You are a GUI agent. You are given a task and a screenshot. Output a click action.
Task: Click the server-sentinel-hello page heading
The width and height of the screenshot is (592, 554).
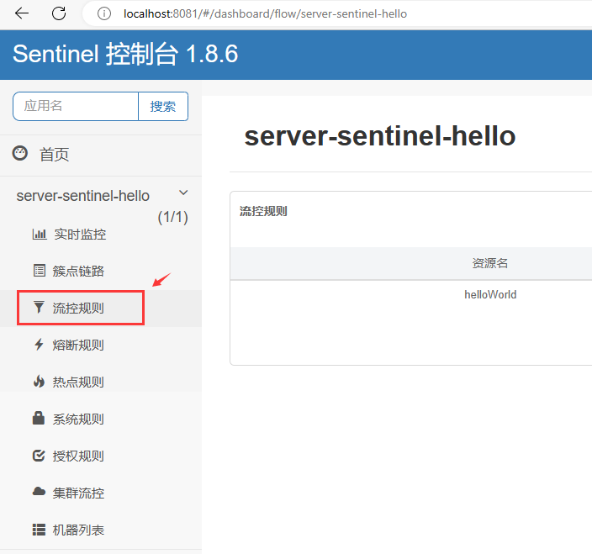[380, 136]
